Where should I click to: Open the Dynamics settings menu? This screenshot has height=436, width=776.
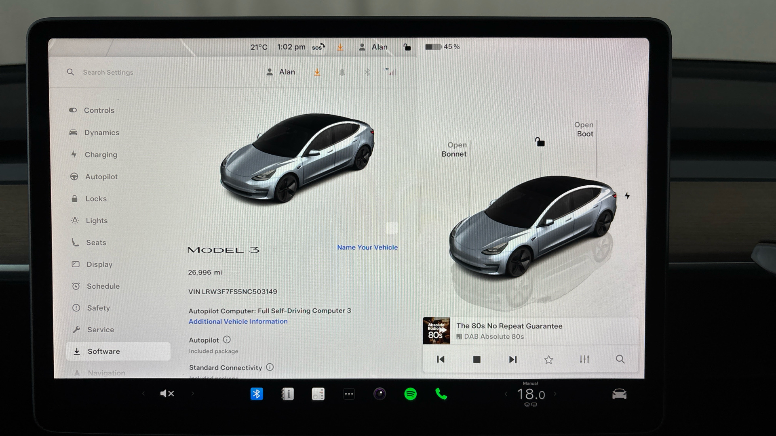[94, 132]
